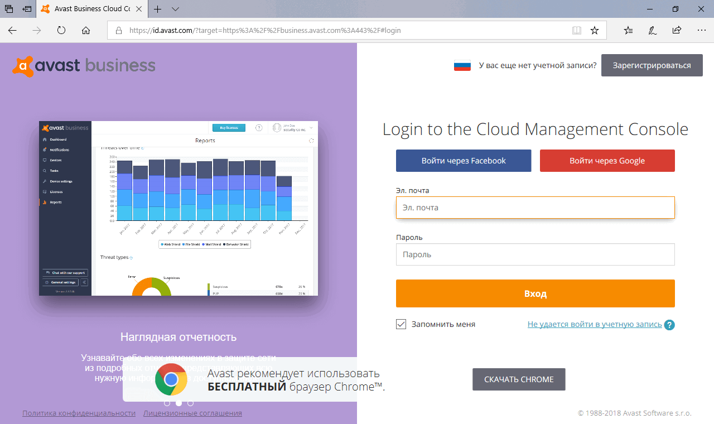Select the second carousel slide dot
This screenshot has height=424, width=714.
tap(178, 403)
